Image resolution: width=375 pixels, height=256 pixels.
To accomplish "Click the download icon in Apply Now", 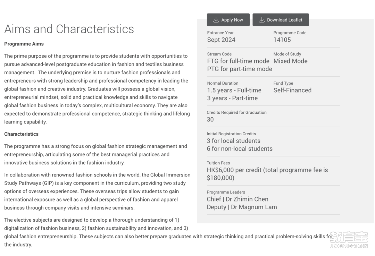I will pyautogui.click(x=216, y=20).
